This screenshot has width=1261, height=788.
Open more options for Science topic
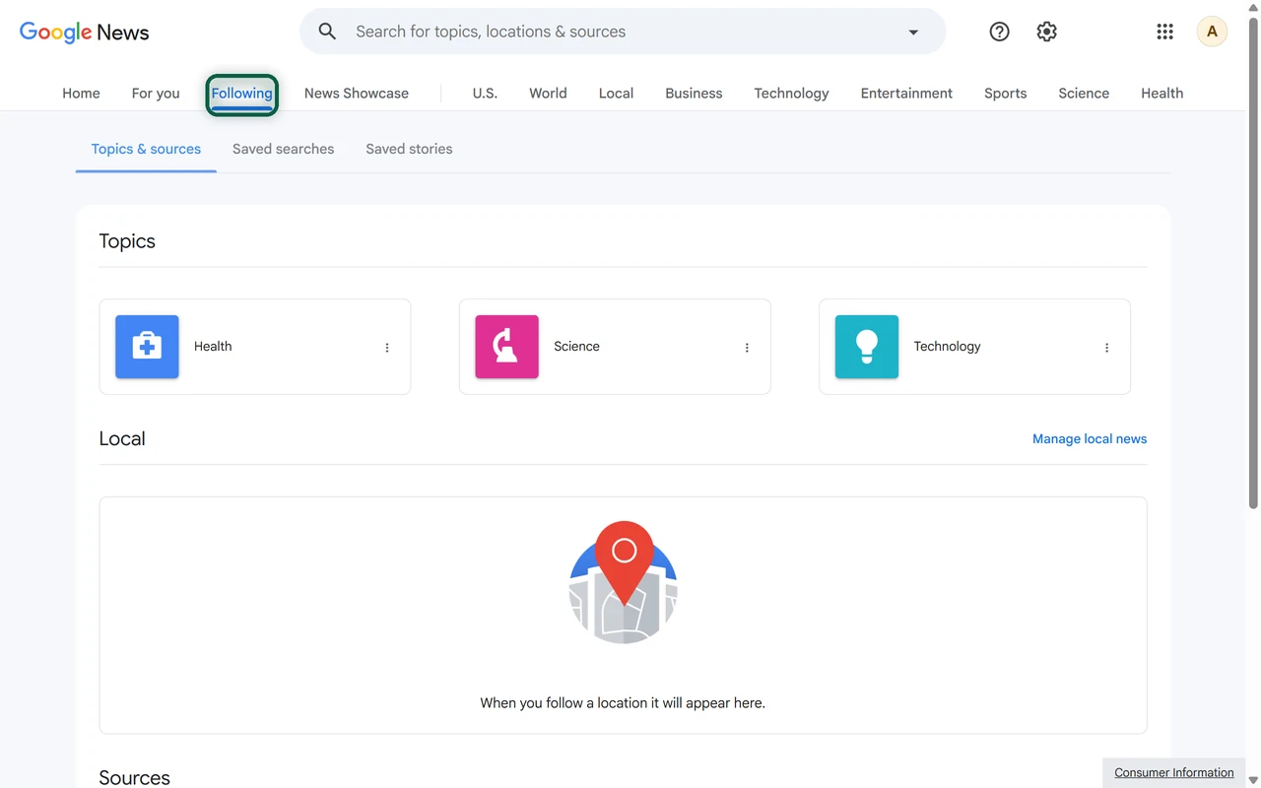click(x=747, y=348)
